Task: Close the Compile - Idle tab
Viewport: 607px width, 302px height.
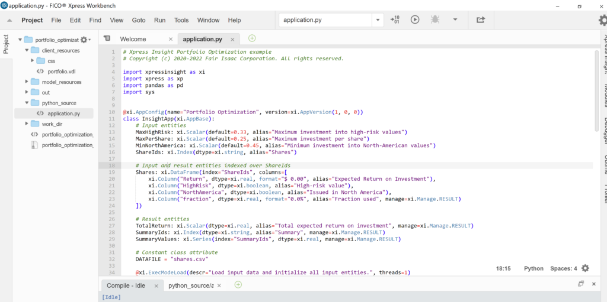Action: (156, 286)
